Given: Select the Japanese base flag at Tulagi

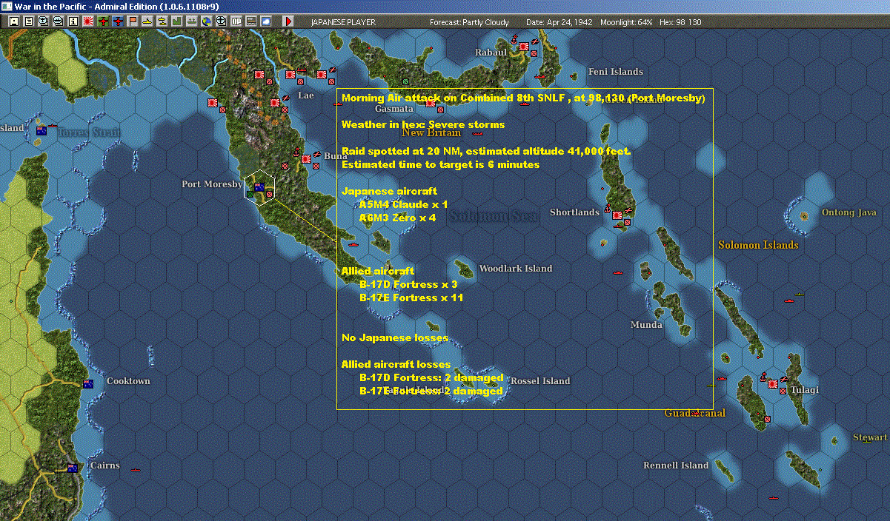Looking at the screenshot, I should tap(772, 383).
